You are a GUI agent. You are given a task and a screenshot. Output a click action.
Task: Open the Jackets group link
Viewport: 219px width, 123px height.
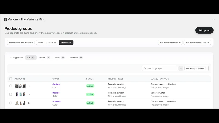tap(56, 84)
